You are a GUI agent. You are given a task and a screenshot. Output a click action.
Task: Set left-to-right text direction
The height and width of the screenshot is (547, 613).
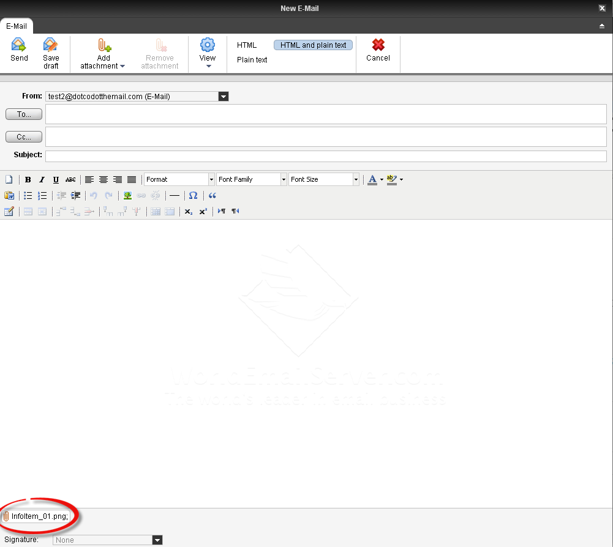[222, 211]
